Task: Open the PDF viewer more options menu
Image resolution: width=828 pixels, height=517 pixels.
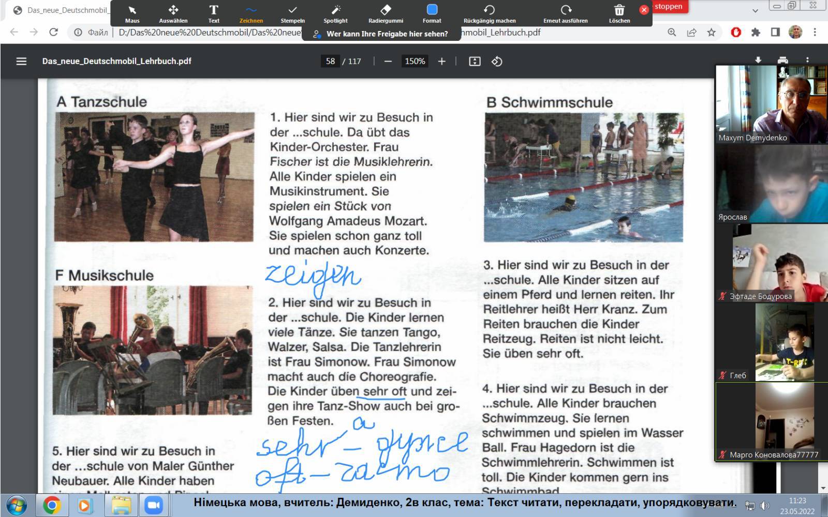Action: [807, 60]
